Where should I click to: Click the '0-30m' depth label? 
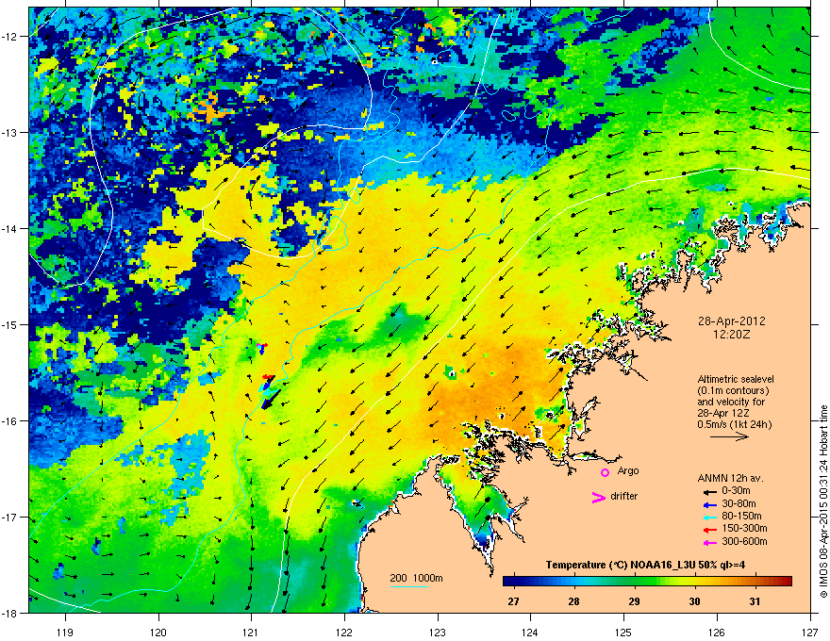click(x=737, y=491)
